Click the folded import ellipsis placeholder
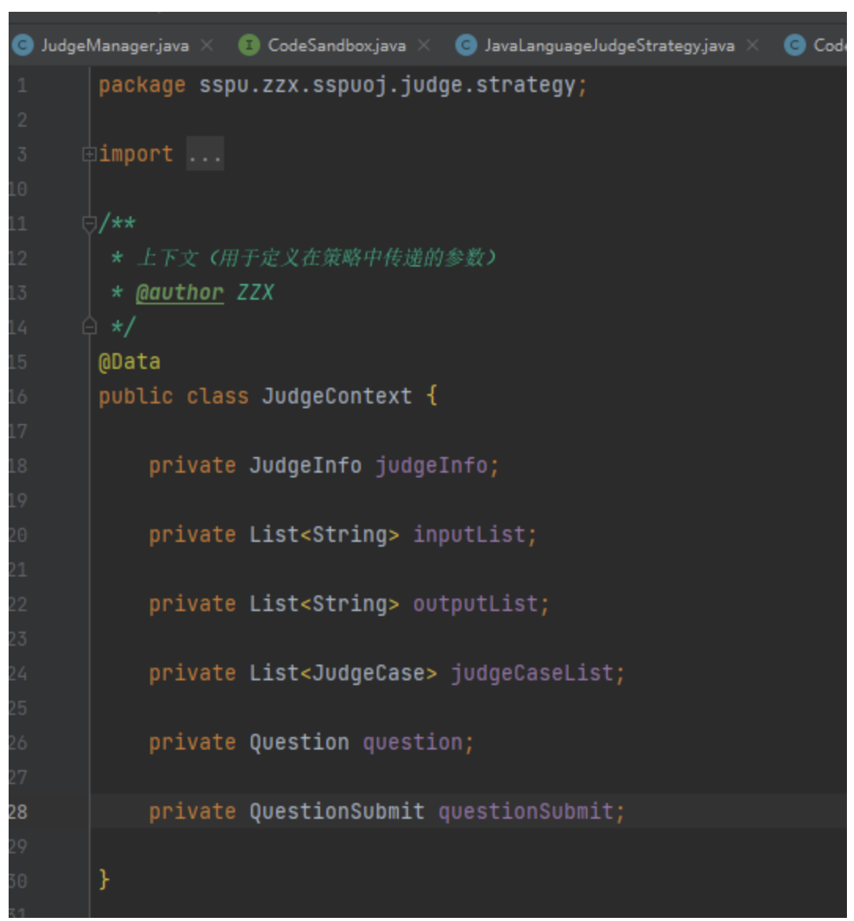Viewport: 854px width, 921px height. [x=204, y=154]
